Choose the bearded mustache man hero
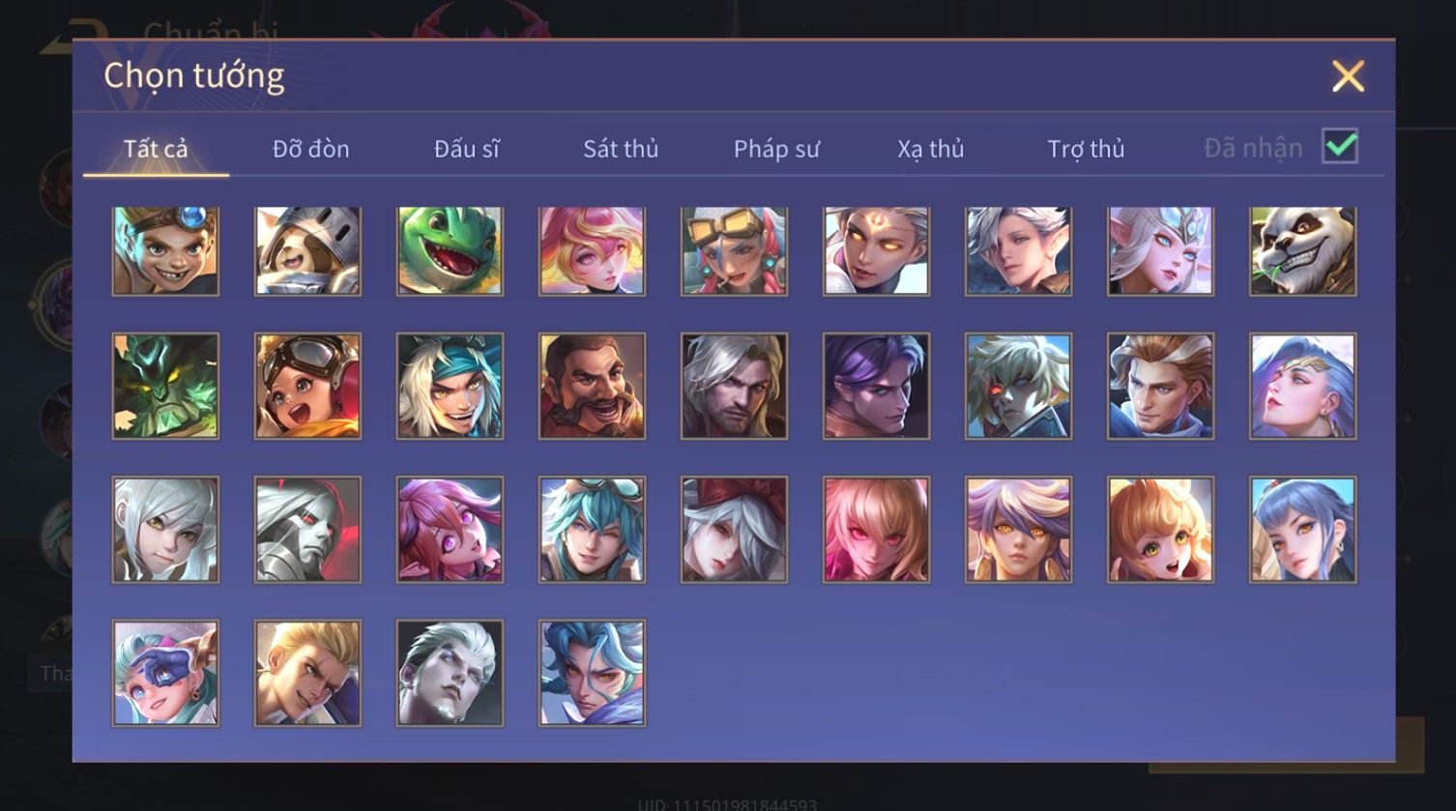This screenshot has width=1456, height=811. pos(592,387)
